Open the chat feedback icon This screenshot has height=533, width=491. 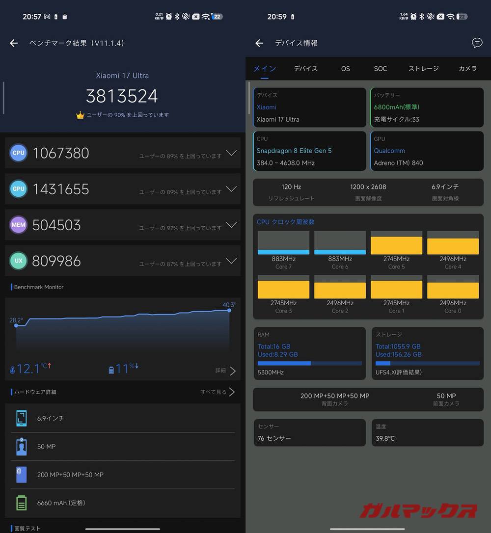pyautogui.click(x=477, y=43)
